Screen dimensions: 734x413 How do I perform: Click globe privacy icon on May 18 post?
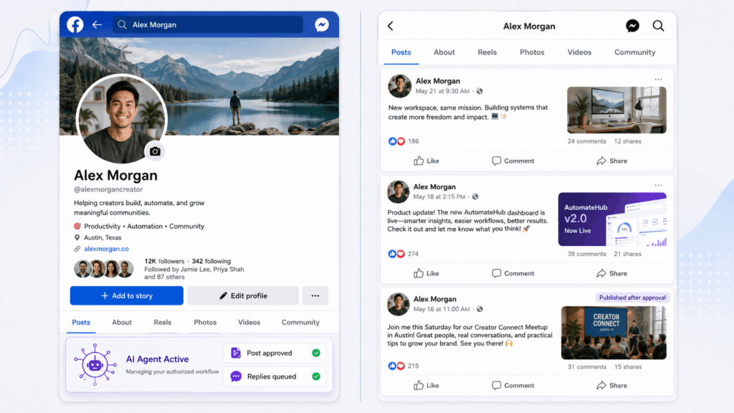point(475,196)
